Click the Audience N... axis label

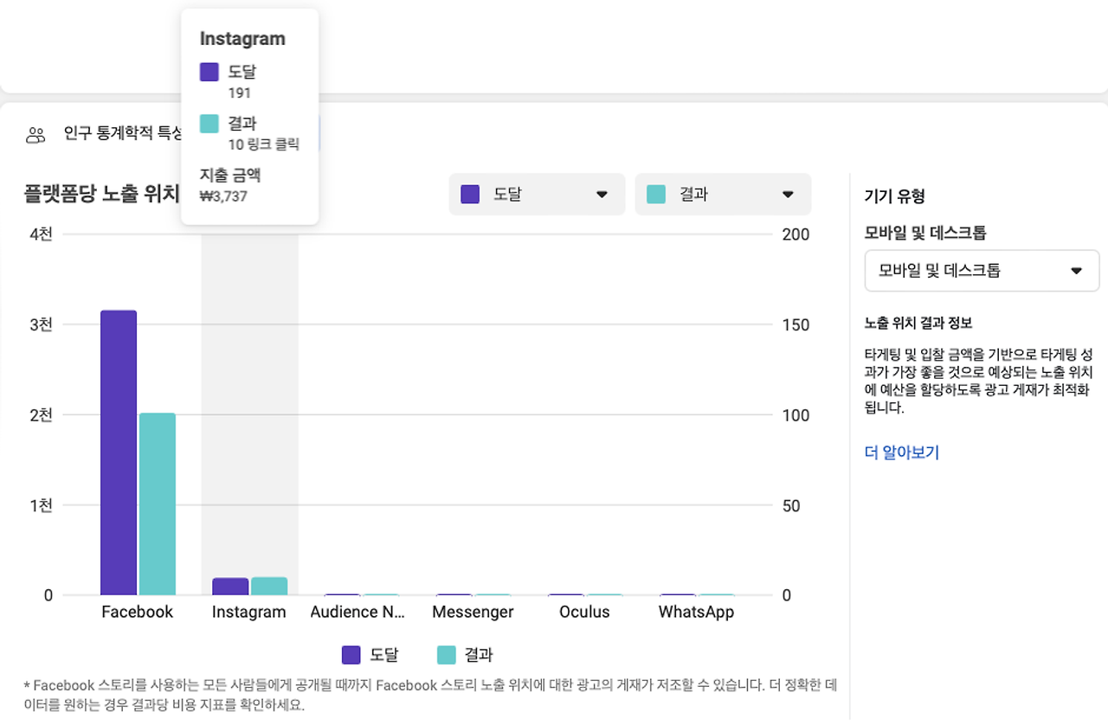tap(358, 612)
